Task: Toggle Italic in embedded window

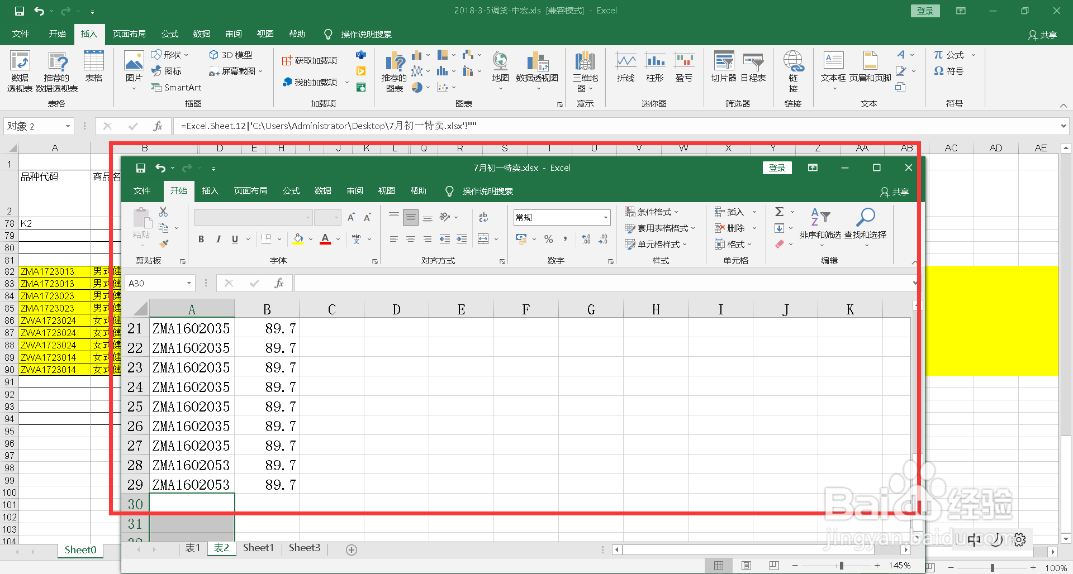Action: pyautogui.click(x=219, y=239)
